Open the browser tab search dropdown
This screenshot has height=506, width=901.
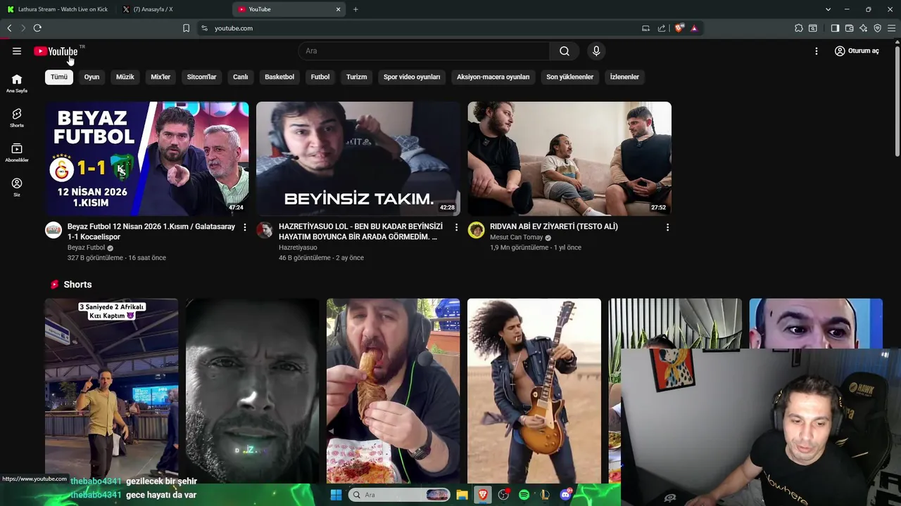click(x=828, y=9)
